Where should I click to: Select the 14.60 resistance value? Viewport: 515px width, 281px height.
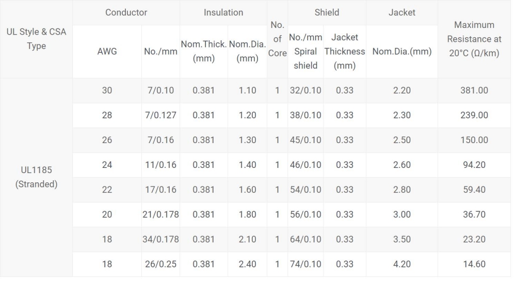click(474, 264)
